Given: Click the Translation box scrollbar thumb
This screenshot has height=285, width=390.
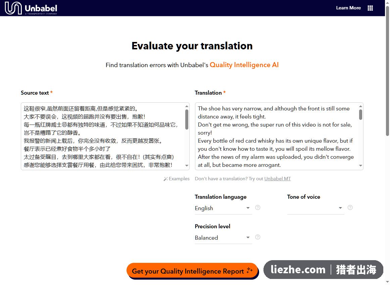Looking at the screenshot, I should coord(361,115).
